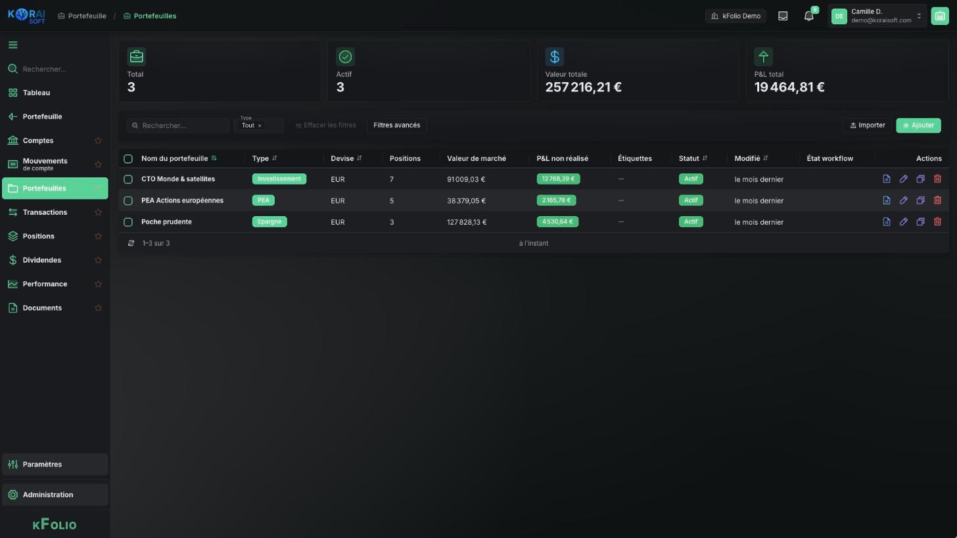Duplicate PEA Actions européennes portfolio

(x=921, y=200)
